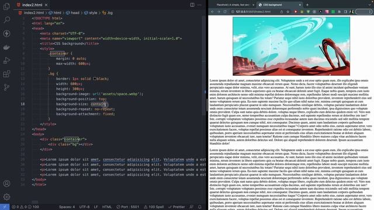374x210 pixels.
Task: Click the share icon in address bar
Action: click(282, 12)
